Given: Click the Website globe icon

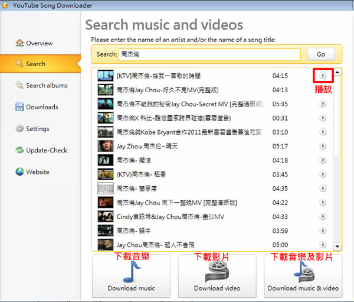Looking at the screenshot, I should (x=19, y=172).
